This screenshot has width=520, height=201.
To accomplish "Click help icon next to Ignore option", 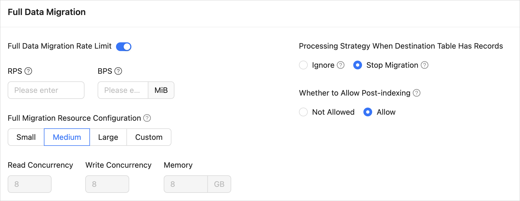I will (x=341, y=65).
